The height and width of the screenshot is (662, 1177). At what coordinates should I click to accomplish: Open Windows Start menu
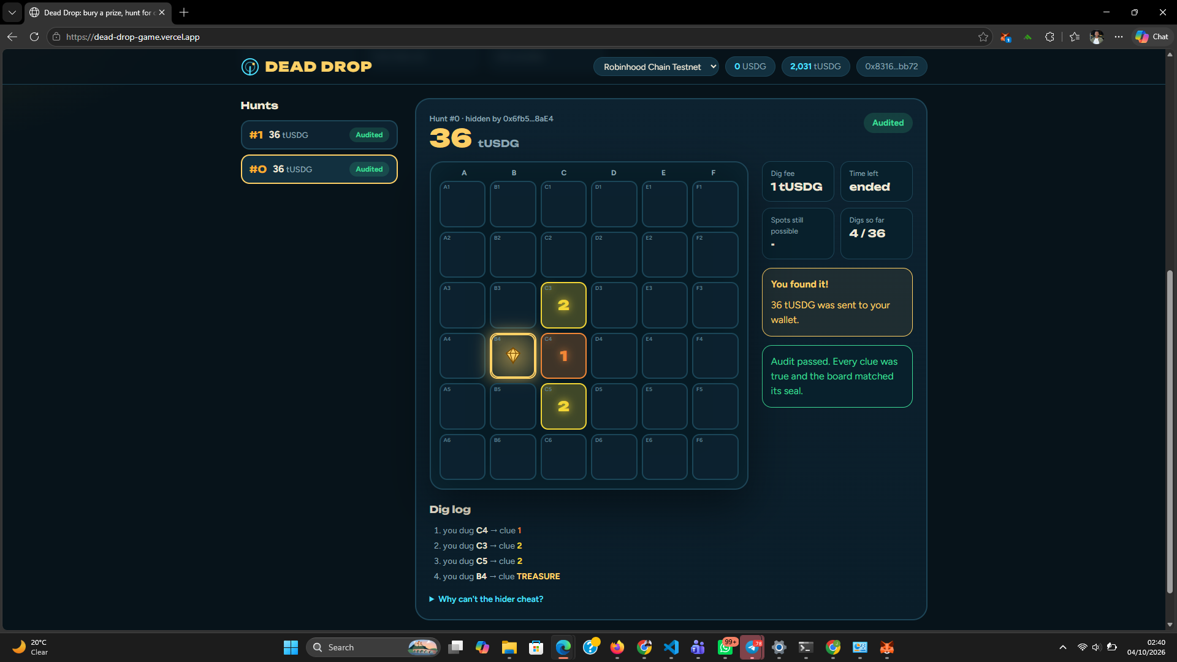[291, 647]
